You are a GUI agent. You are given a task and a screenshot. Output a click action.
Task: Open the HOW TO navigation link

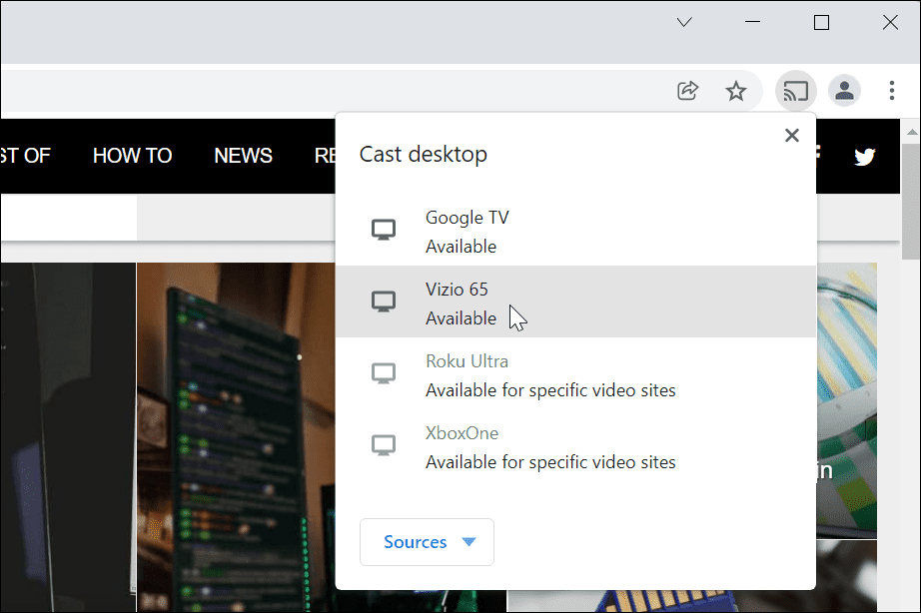tap(132, 156)
